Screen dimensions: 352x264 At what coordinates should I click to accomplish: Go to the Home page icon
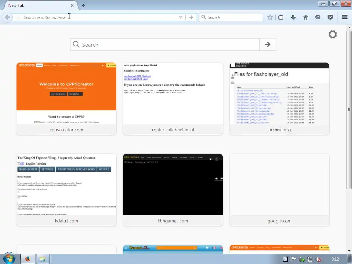(306, 17)
